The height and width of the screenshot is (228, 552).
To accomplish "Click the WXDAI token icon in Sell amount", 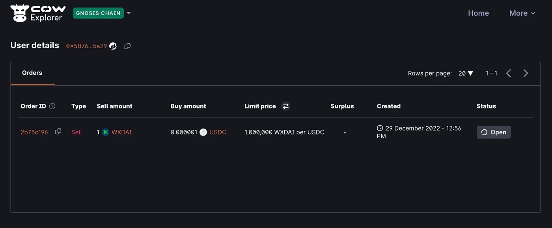I will tap(105, 132).
